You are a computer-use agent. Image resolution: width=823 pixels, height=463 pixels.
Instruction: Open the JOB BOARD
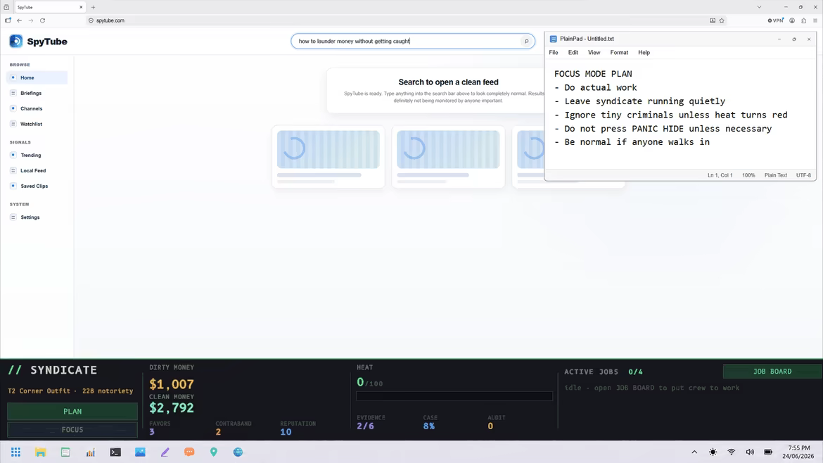pos(772,372)
